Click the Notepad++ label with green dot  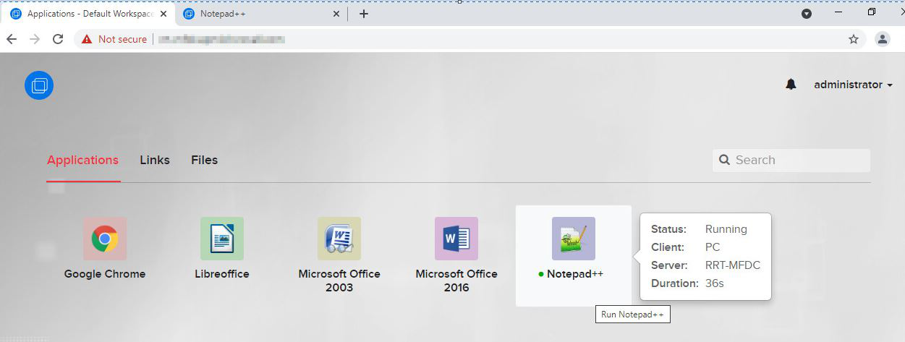click(x=571, y=274)
